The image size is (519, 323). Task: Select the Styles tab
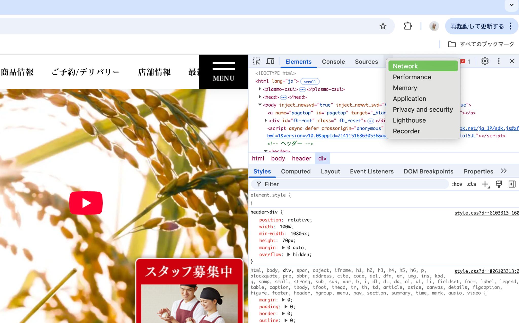coord(262,171)
